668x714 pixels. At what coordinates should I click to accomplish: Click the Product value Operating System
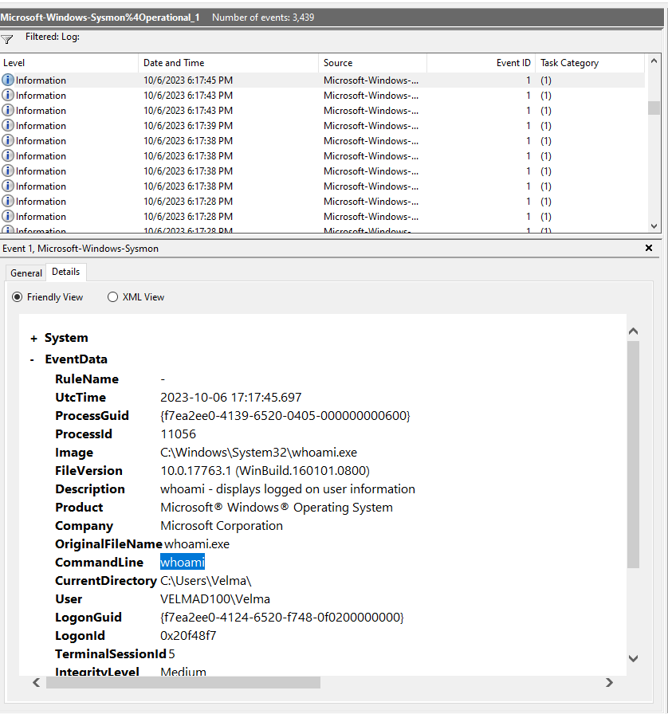pyautogui.click(x=276, y=508)
